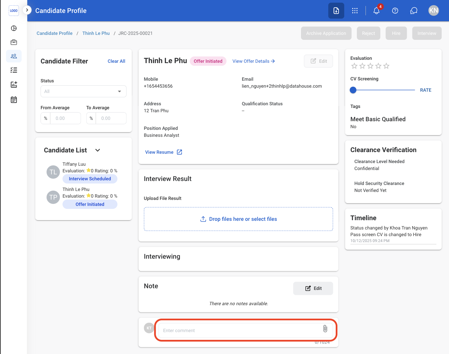Open the apps grid menu icon
449x354 pixels.
pos(355,11)
